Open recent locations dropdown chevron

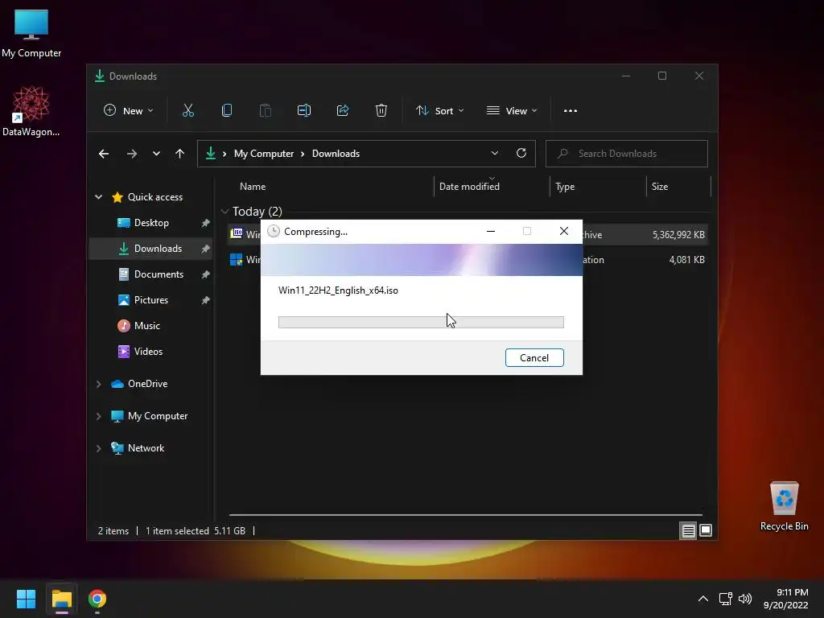coord(156,154)
